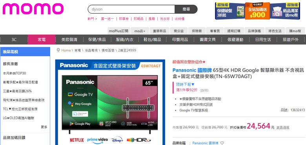Click the breadcrumb location pin icon
The height and width of the screenshot is (145, 306).
(x=58, y=50)
